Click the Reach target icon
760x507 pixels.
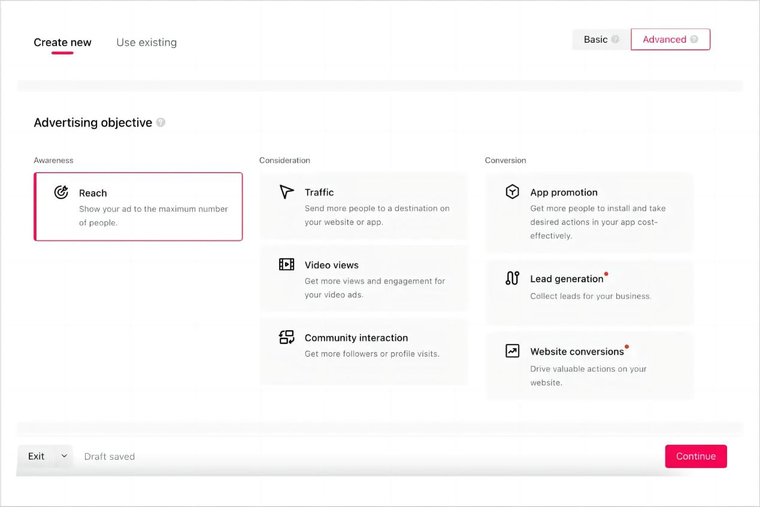point(61,192)
